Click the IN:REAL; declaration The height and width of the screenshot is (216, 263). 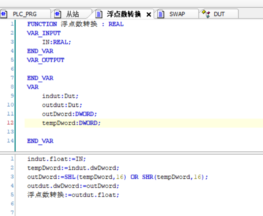(57, 42)
